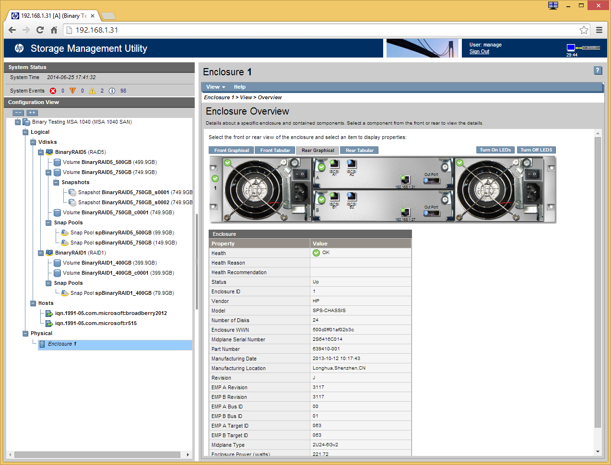Open the View dropdown menu

click(215, 87)
